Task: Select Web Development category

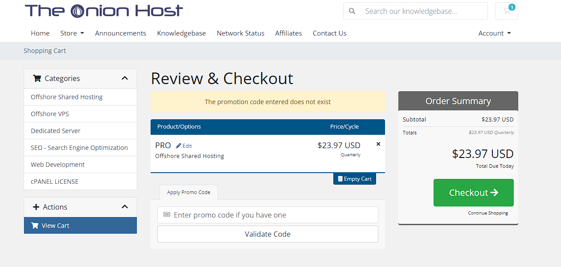Action: click(x=80, y=165)
